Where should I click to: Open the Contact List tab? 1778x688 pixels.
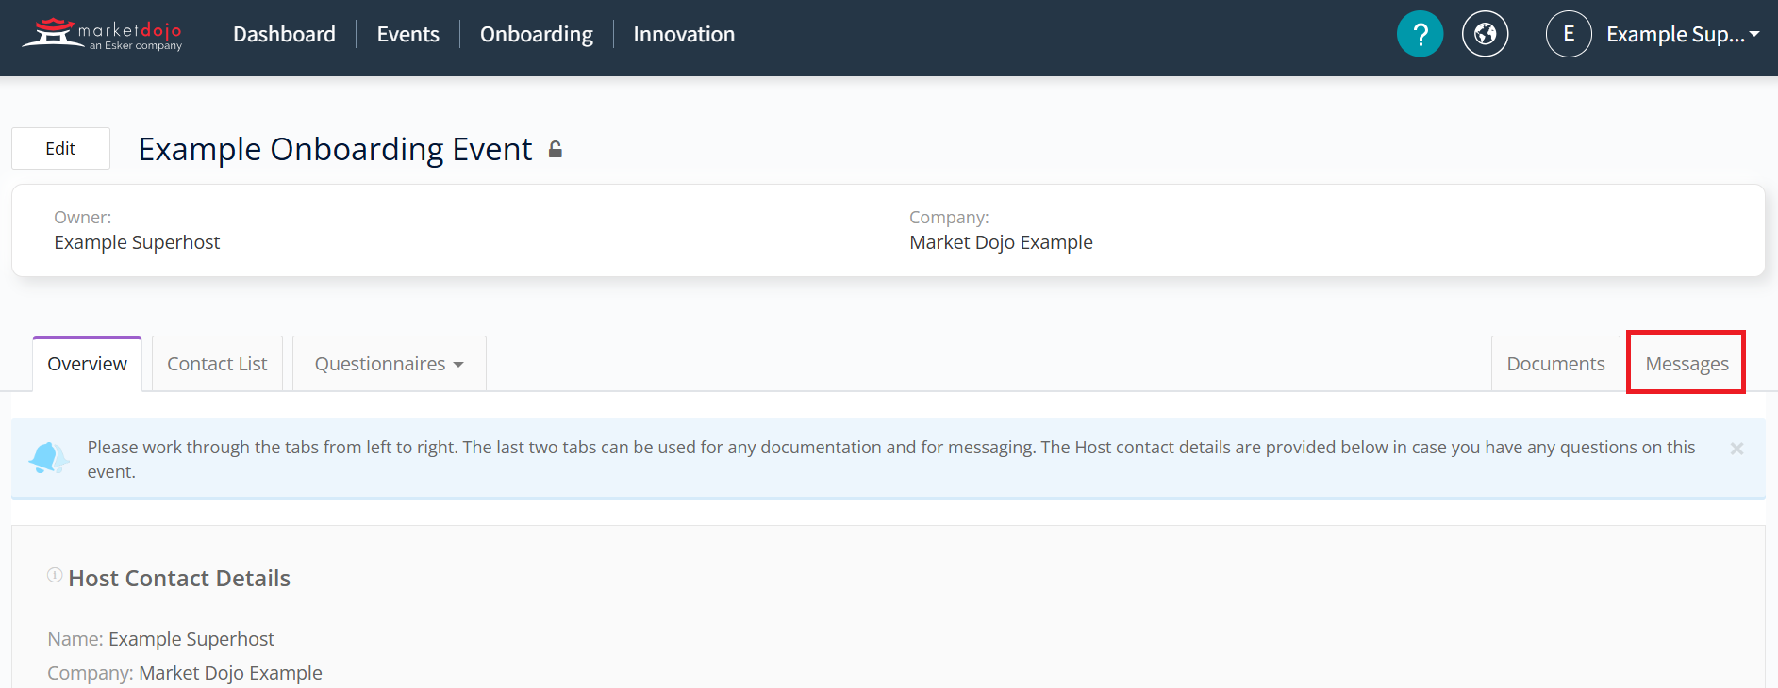click(x=217, y=364)
